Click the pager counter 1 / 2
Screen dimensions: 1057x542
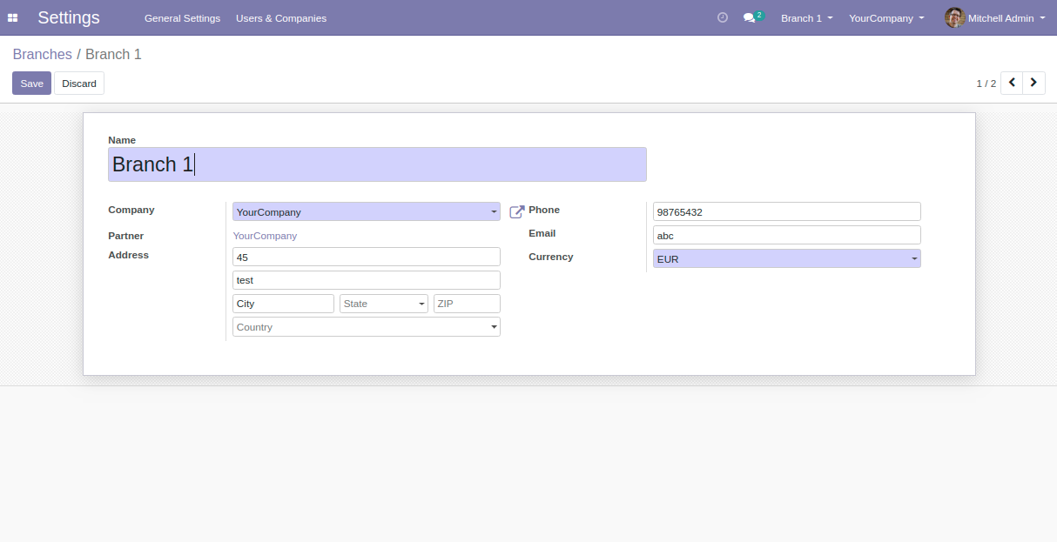click(986, 84)
